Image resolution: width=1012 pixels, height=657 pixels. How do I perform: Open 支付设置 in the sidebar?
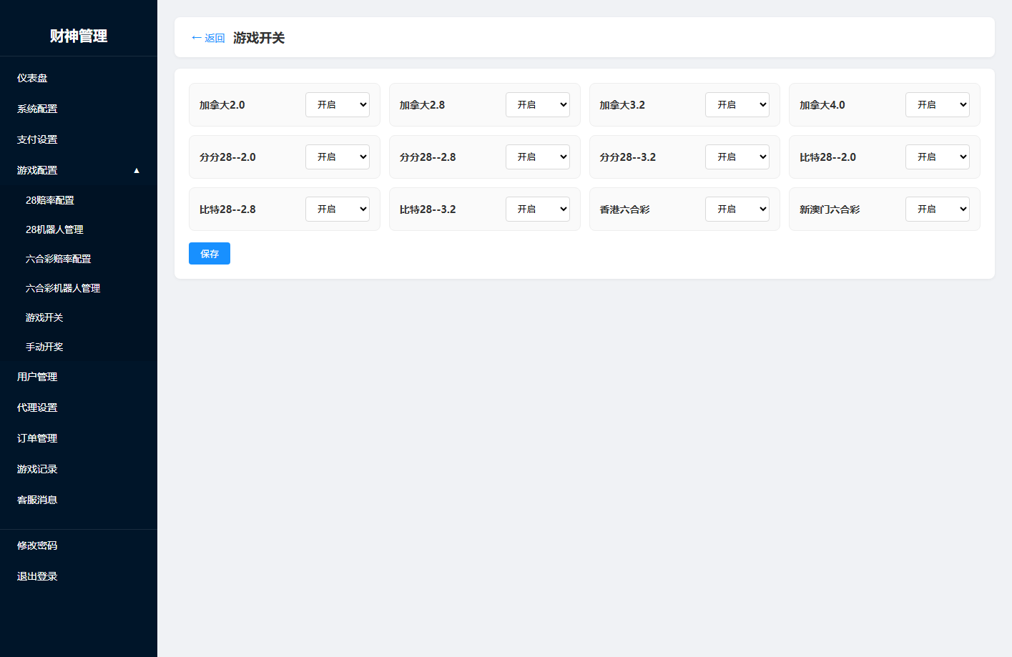coord(79,139)
